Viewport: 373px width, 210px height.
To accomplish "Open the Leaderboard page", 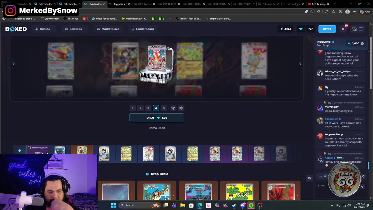I will pos(143,29).
